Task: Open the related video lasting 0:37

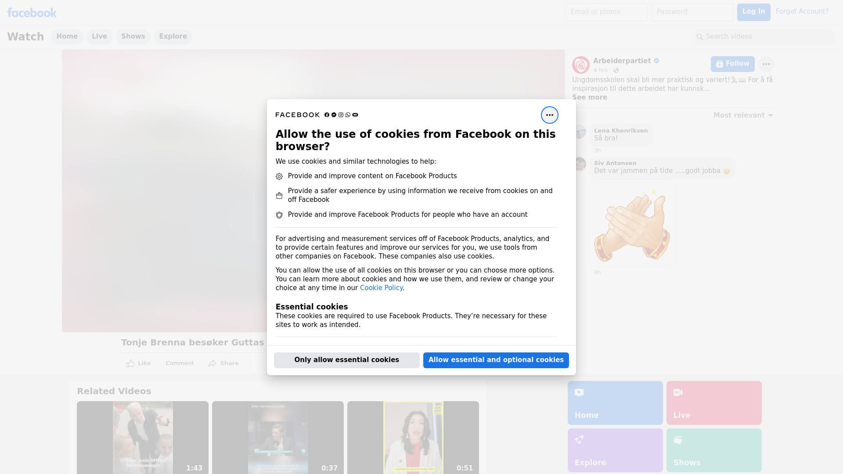Action: 278,438
